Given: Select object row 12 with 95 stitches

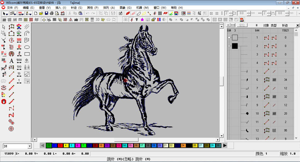Looking at the screenshot, I should pyautogui.click(x=260, y=130).
